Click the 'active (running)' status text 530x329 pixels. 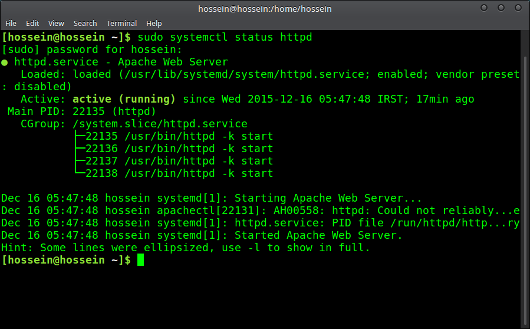(x=124, y=99)
